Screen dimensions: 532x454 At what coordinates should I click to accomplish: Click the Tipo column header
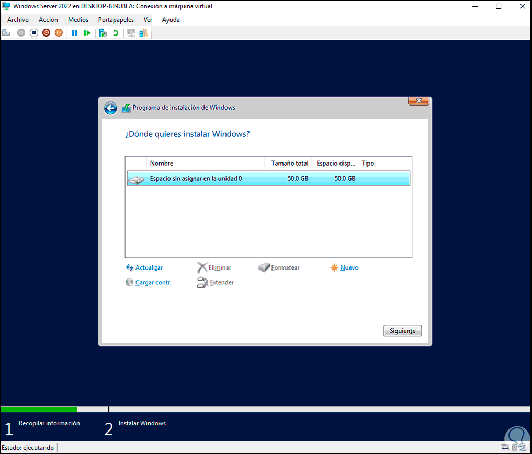(385, 164)
